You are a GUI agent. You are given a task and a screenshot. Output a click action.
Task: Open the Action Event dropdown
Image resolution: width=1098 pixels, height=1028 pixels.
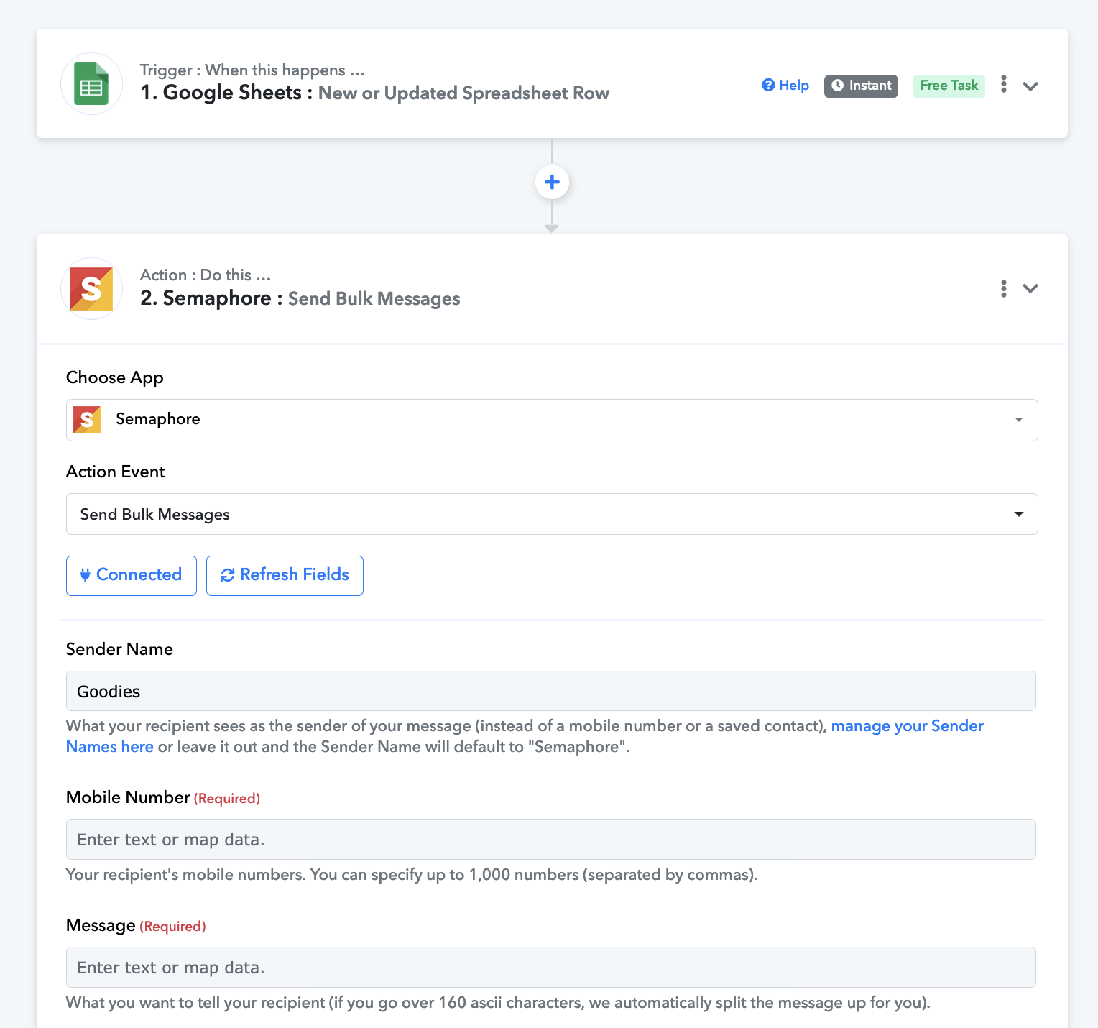click(552, 514)
